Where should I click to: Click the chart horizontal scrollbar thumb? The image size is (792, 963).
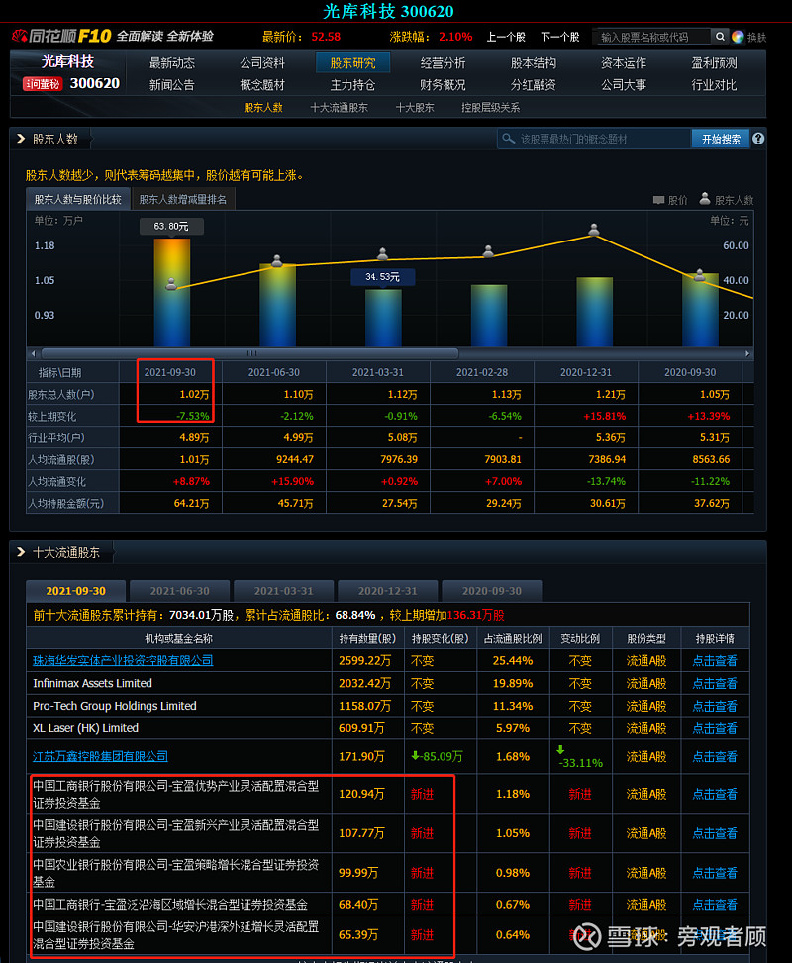[x=249, y=353]
